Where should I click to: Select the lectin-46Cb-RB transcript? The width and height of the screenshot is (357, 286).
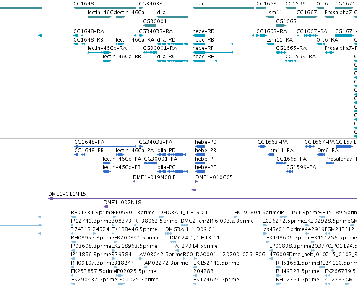click(x=107, y=61)
